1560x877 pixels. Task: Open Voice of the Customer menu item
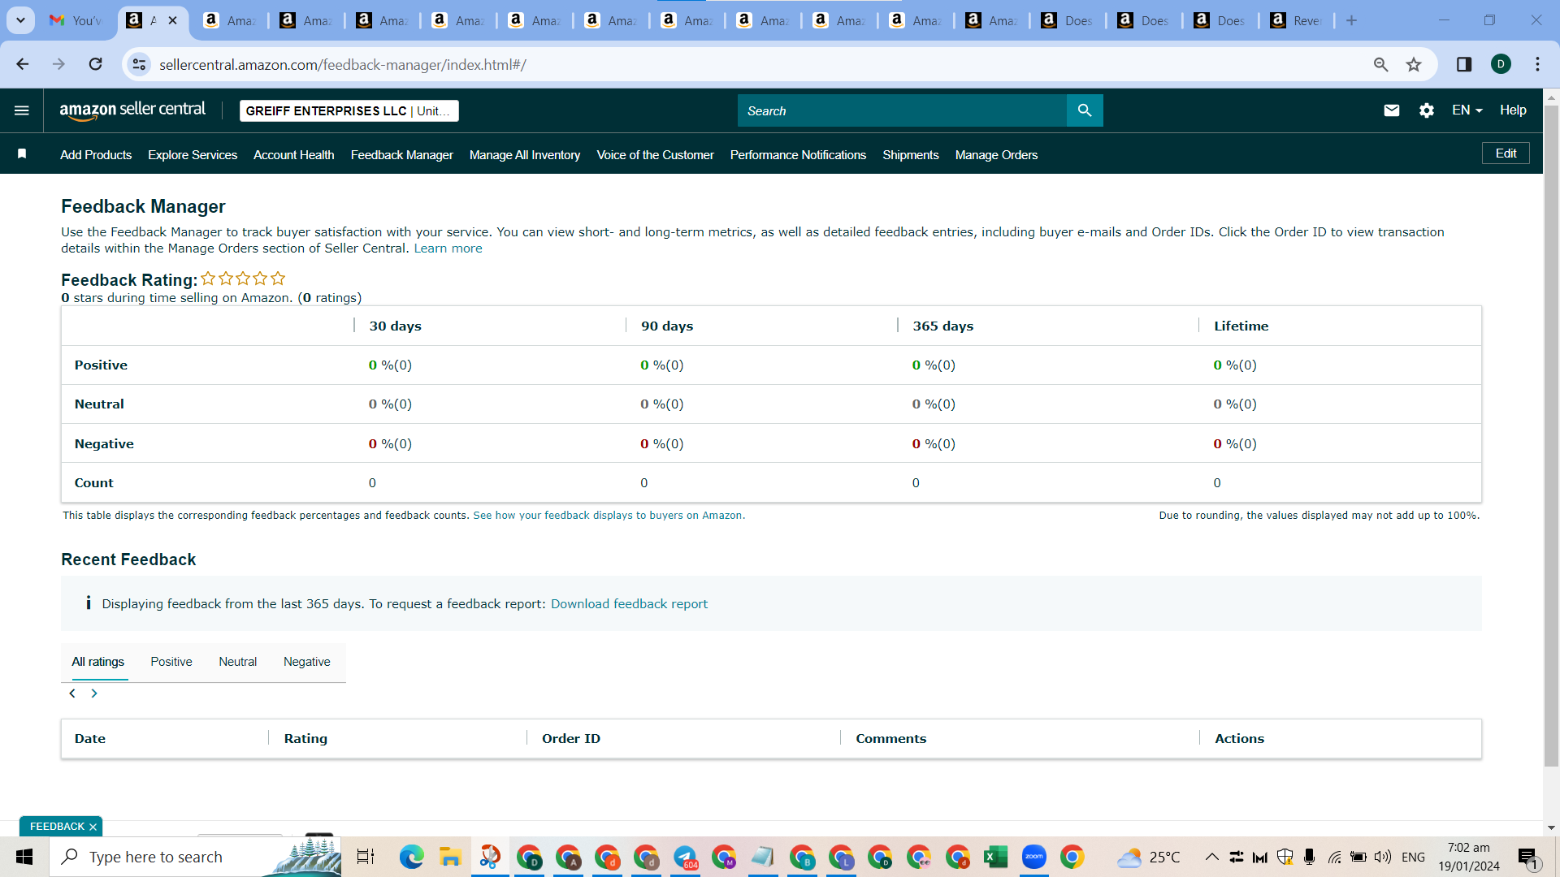pos(656,154)
